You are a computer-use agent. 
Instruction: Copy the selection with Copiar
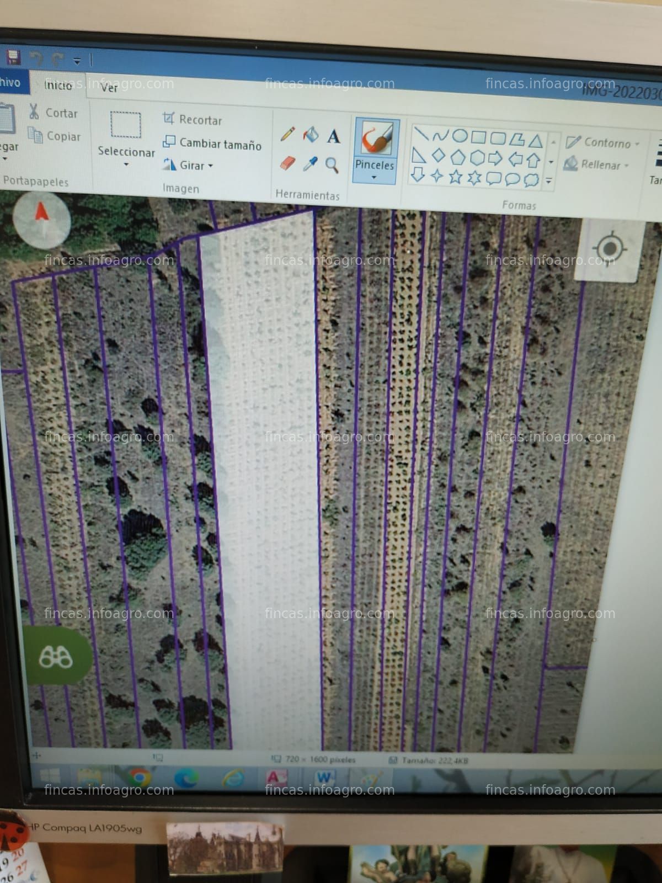(54, 136)
